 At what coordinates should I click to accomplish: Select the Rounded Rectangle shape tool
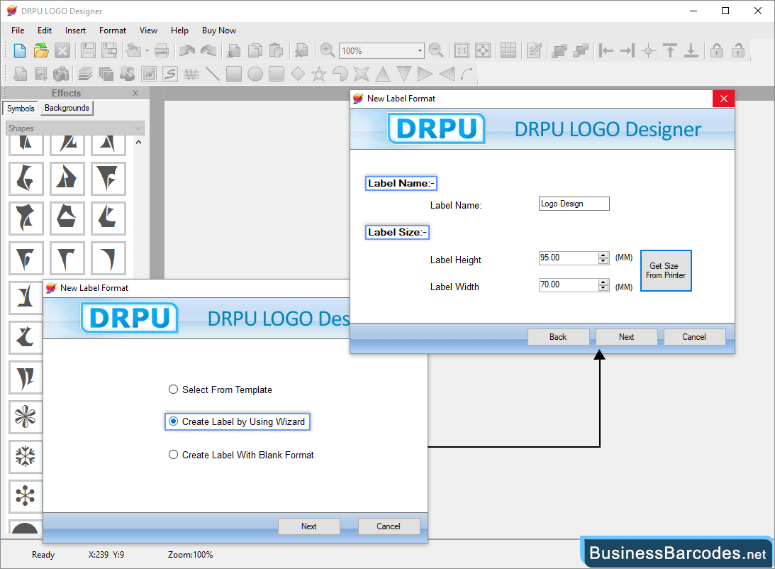pos(277,74)
